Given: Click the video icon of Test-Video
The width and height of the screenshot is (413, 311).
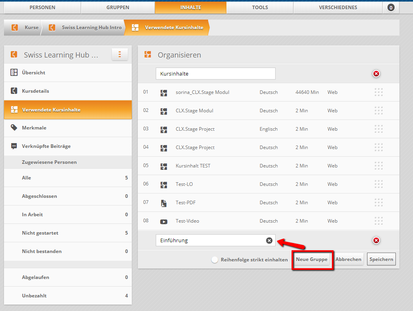Looking at the screenshot, I should (x=164, y=221).
